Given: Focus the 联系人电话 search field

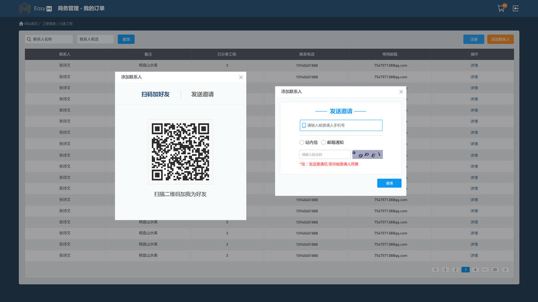Looking at the screenshot, I should (95, 39).
